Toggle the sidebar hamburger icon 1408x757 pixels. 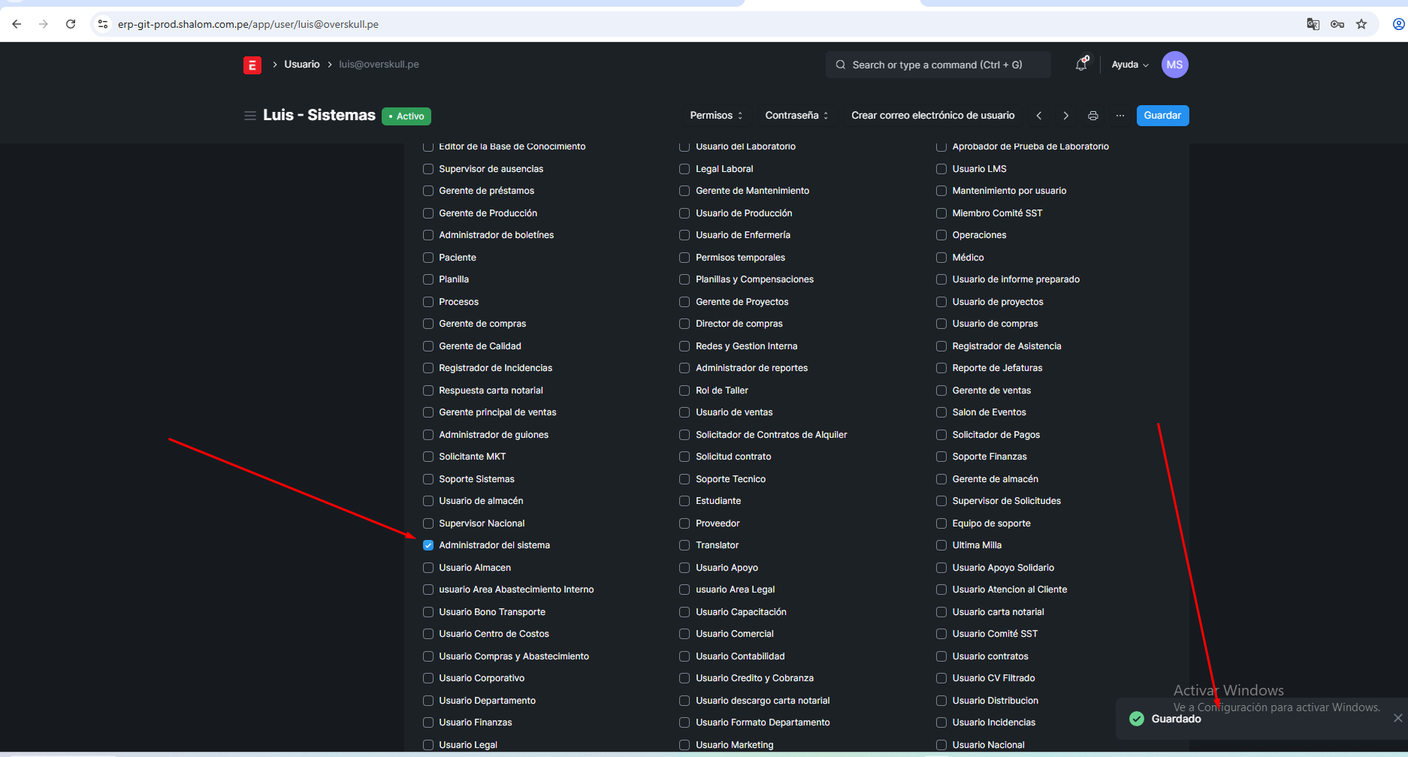click(249, 116)
